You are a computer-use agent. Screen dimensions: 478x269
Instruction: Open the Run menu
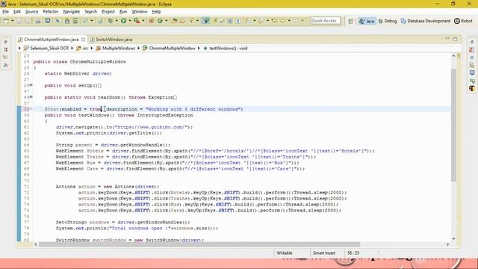click(123, 12)
